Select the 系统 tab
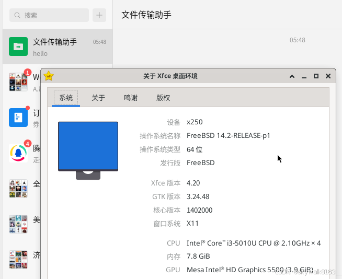 (x=66, y=98)
